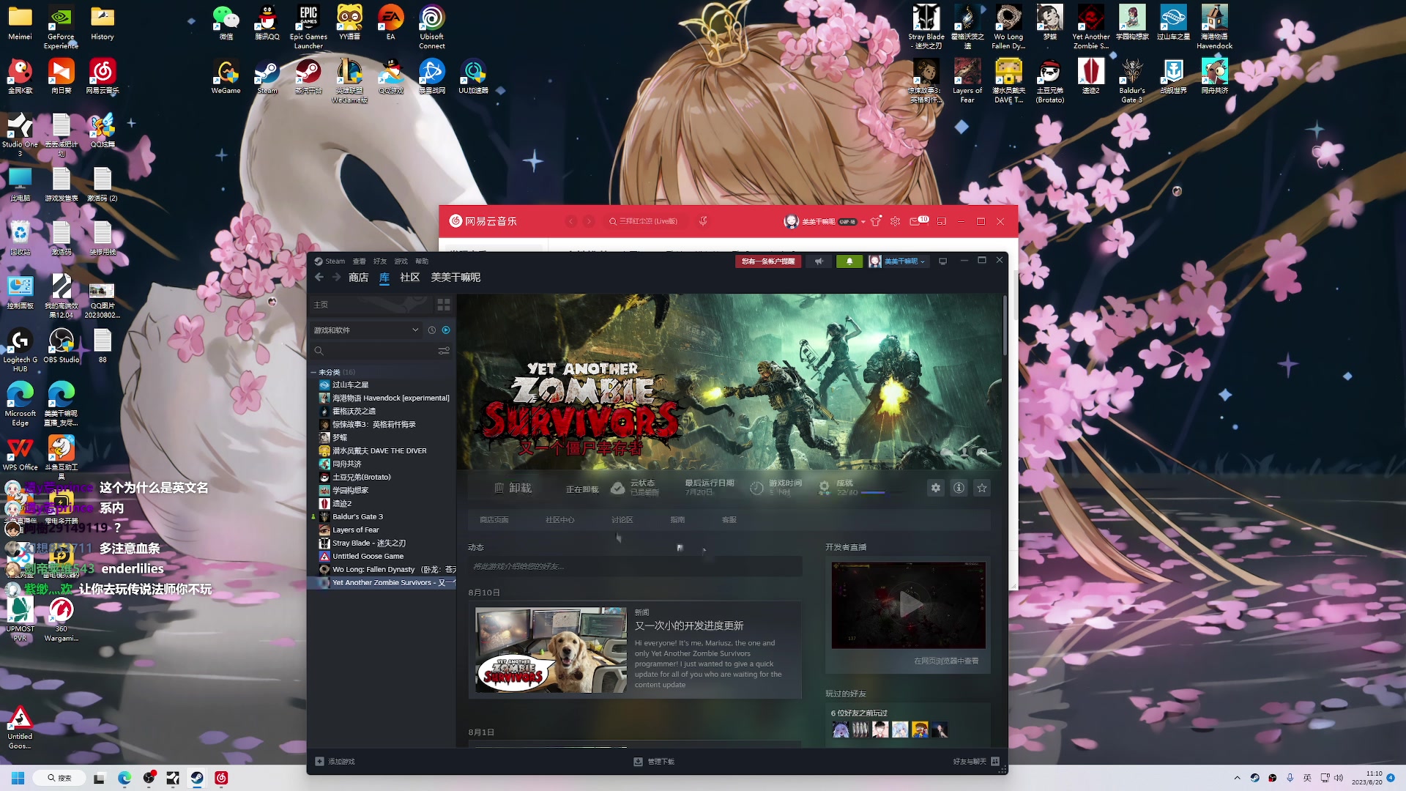Screen dimensions: 1406x791
Task: Show hidden system tray icons chevron
Action: 1237,778
